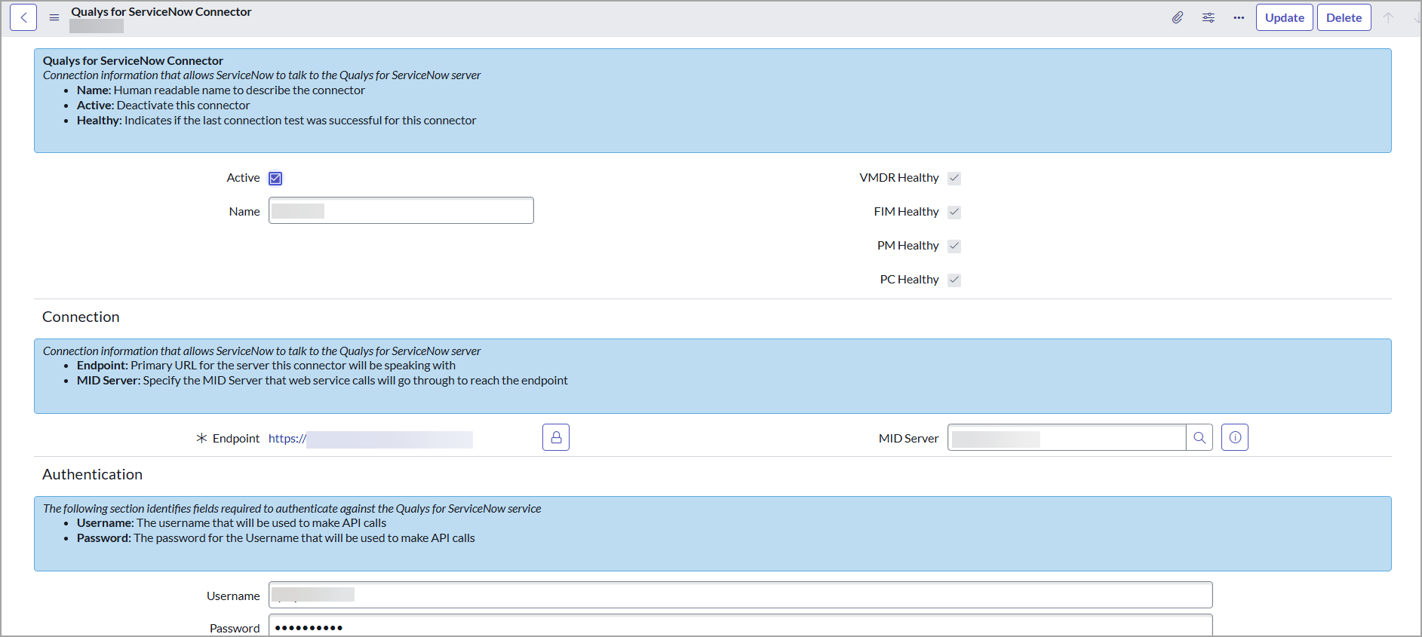Open the personalize form settings icon

tap(1209, 17)
